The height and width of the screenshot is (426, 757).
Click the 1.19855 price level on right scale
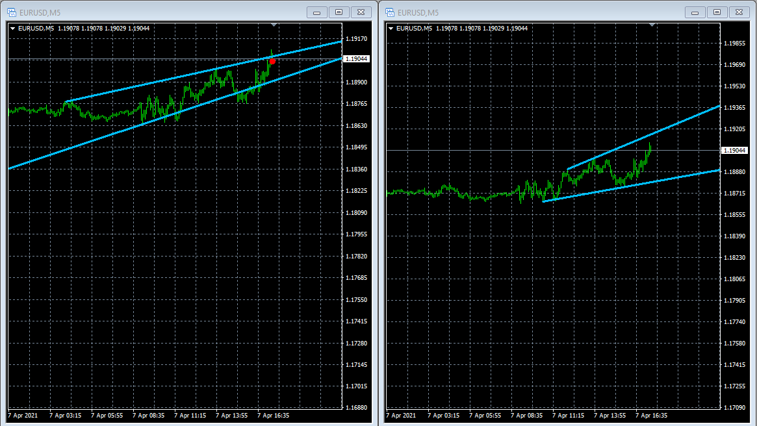(x=734, y=44)
